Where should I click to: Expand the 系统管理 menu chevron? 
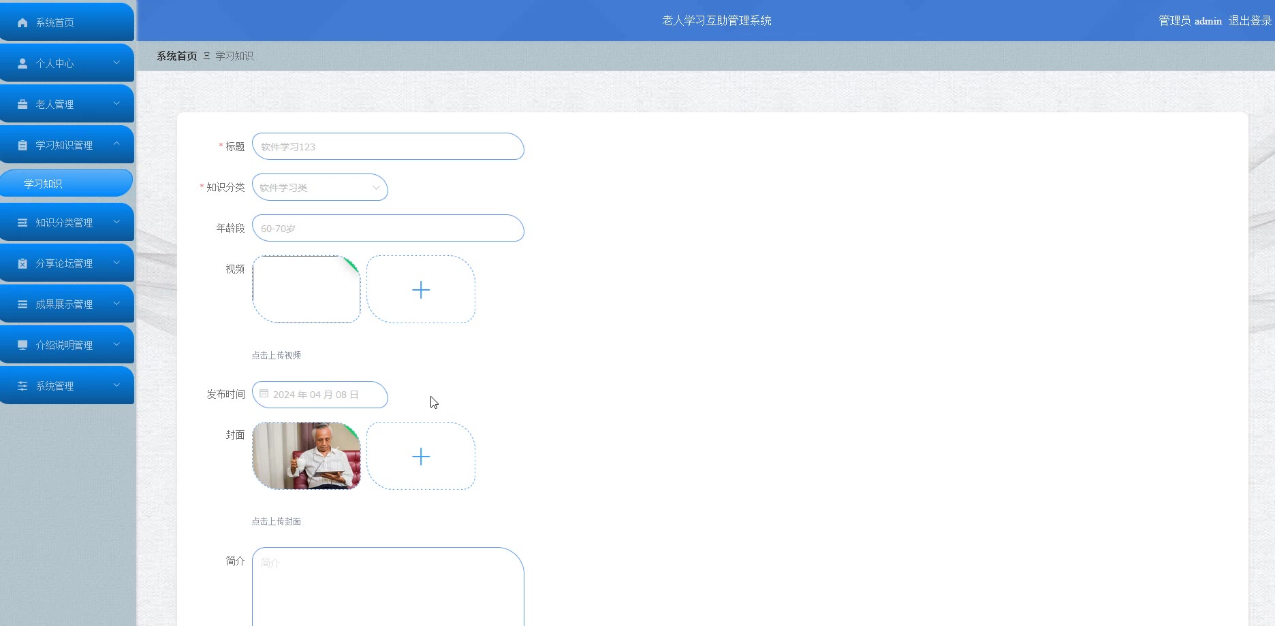coord(116,385)
